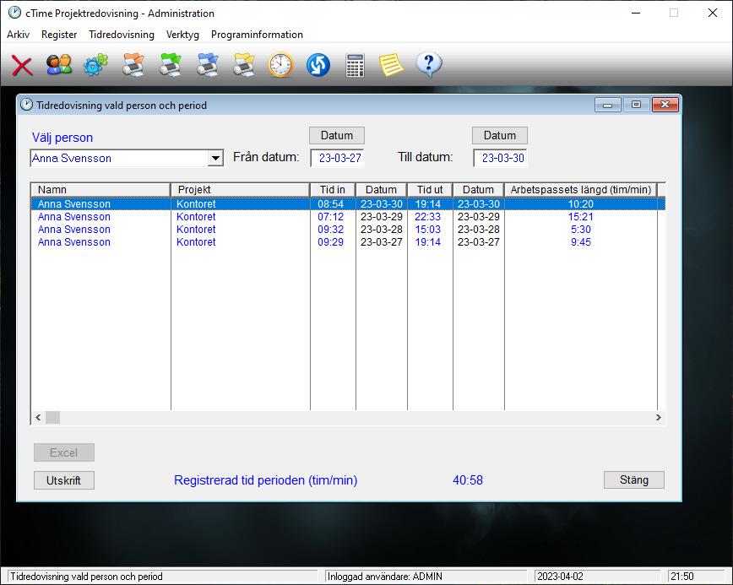733x585 pixels.
Task: Click Registrerad tid perioden label
Action: click(265, 479)
